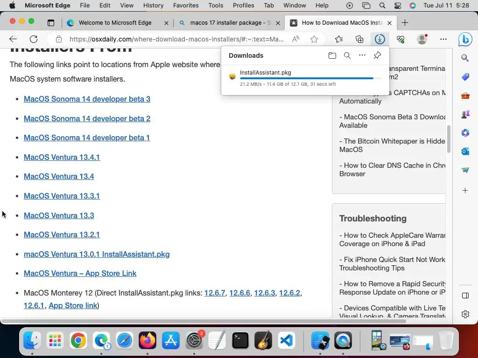Open MacOS Sonoma 14 developer beta 3 link

tap(87, 99)
